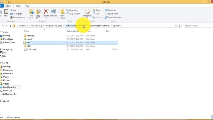Image resolution: width=213 pixels, height=120 pixels.
Task: Select the x86 folder
Action: (x=70, y=46)
